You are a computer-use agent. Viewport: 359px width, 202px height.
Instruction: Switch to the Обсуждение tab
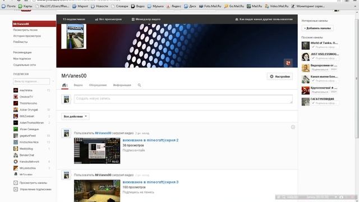click(98, 85)
